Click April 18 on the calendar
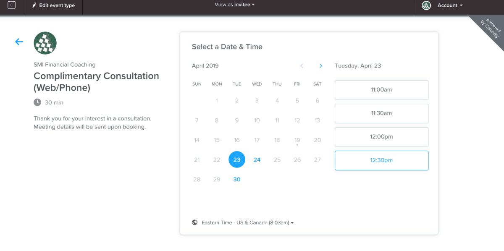 pos(277,140)
